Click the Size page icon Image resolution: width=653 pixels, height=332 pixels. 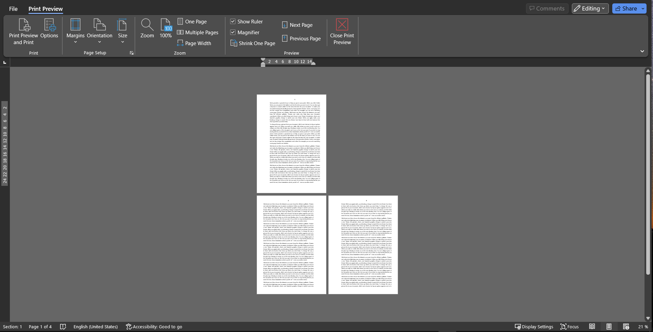[122, 25]
